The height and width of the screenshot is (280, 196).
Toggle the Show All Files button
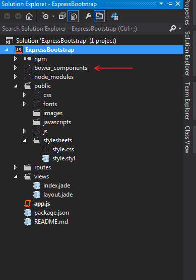73,16
